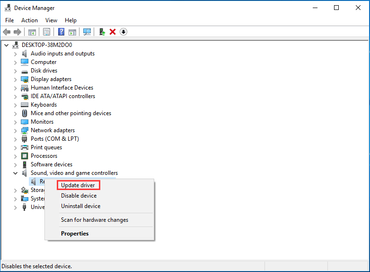Click the Properties sheet toolbar icon
This screenshot has height=272, width=370.
46,32
